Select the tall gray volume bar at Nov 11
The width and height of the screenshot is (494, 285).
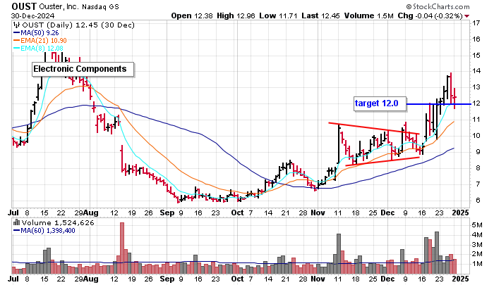pos(339,253)
